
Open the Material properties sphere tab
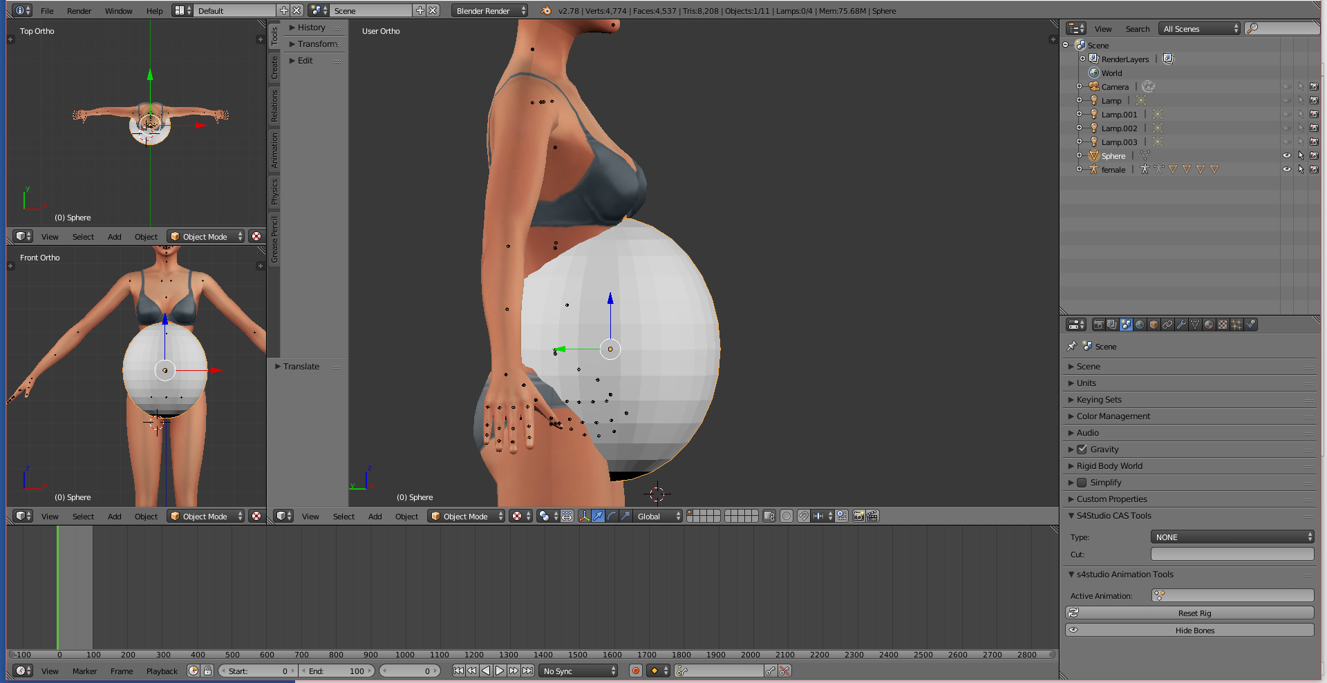click(1209, 325)
